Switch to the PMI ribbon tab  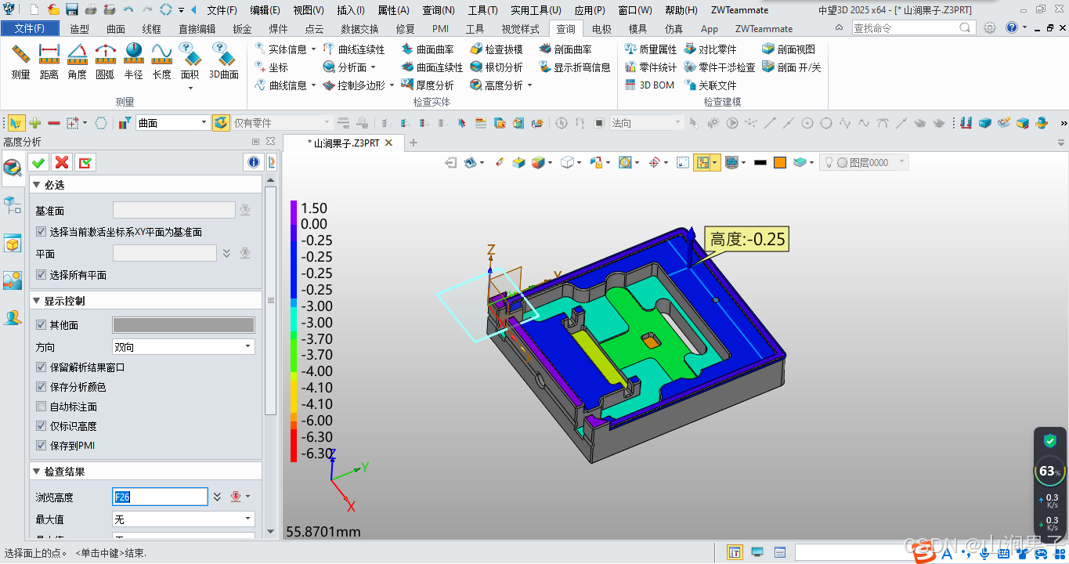click(440, 29)
